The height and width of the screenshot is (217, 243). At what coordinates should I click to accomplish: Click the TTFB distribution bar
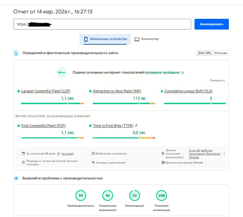tap(124, 138)
